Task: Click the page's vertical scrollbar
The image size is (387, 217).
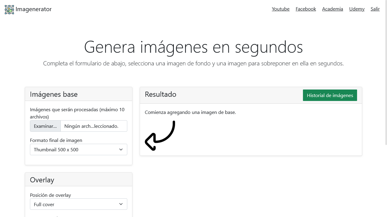Action: coord(386,108)
